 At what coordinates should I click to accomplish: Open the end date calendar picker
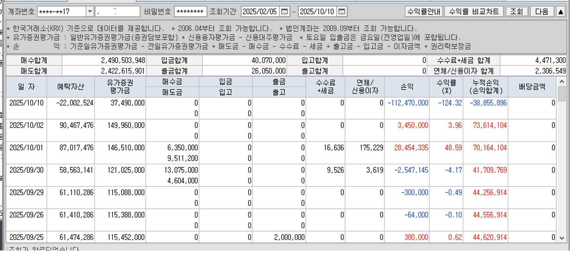(x=342, y=12)
